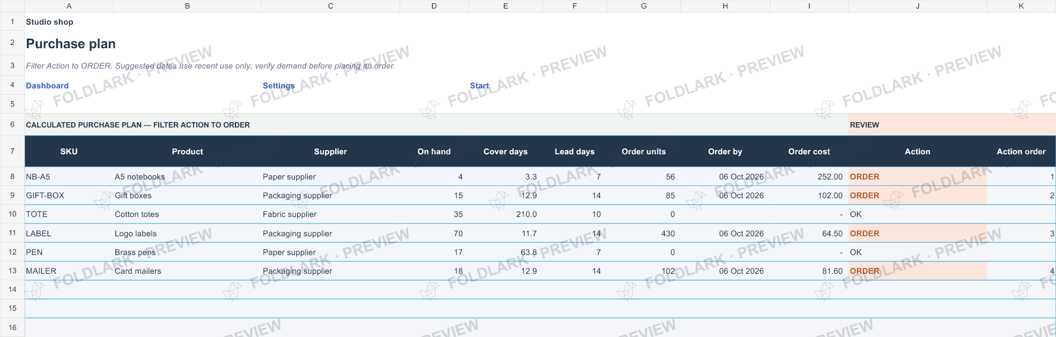Click the MAILER SKU cell
The width and height of the screenshot is (1056, 337).
pyautogui.click(x=69, y=271)
